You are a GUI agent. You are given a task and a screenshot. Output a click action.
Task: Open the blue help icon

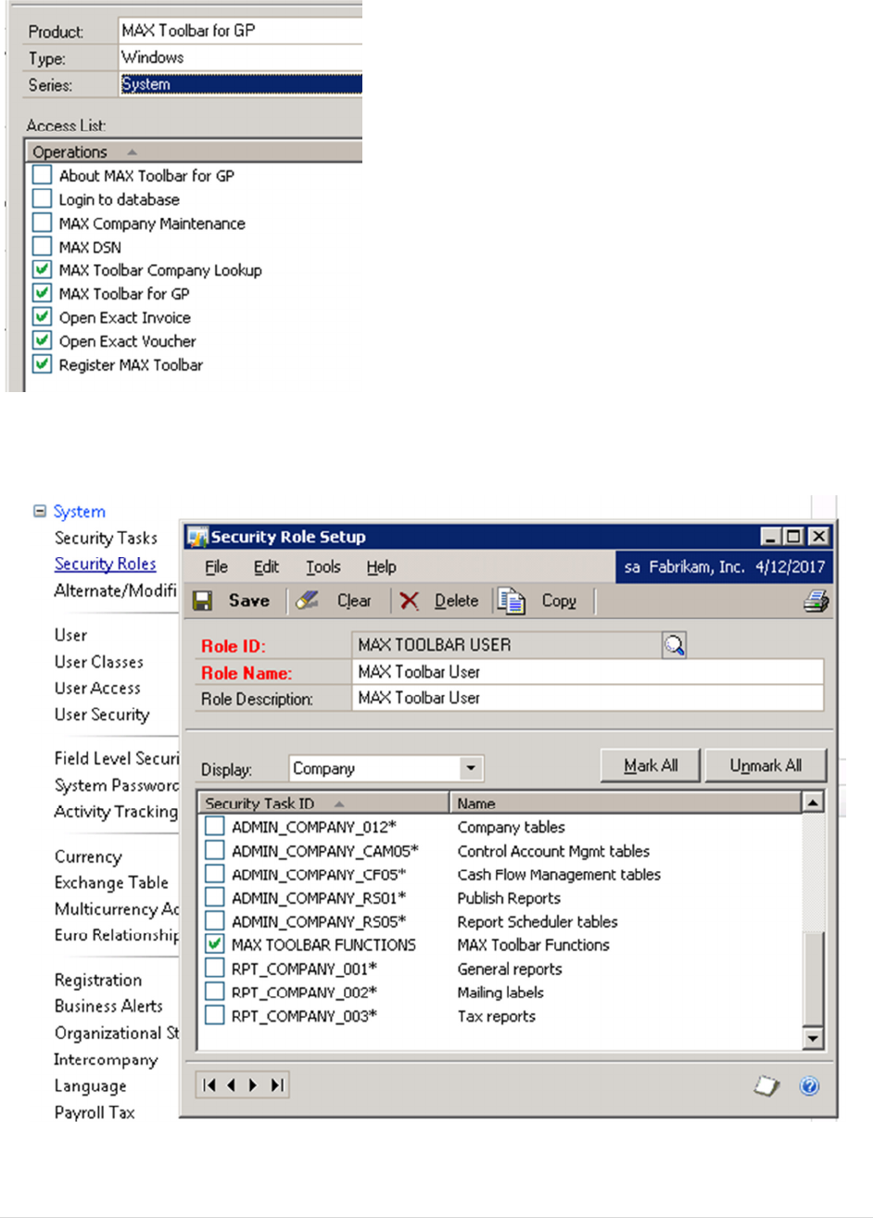pyautogui.click(x=809, y=1085)
